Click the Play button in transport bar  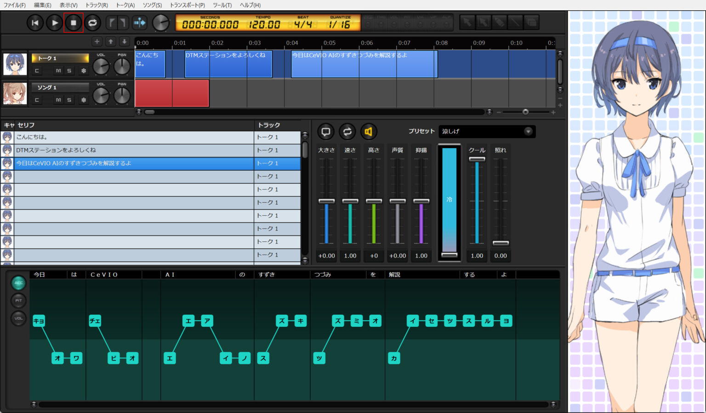55,22
